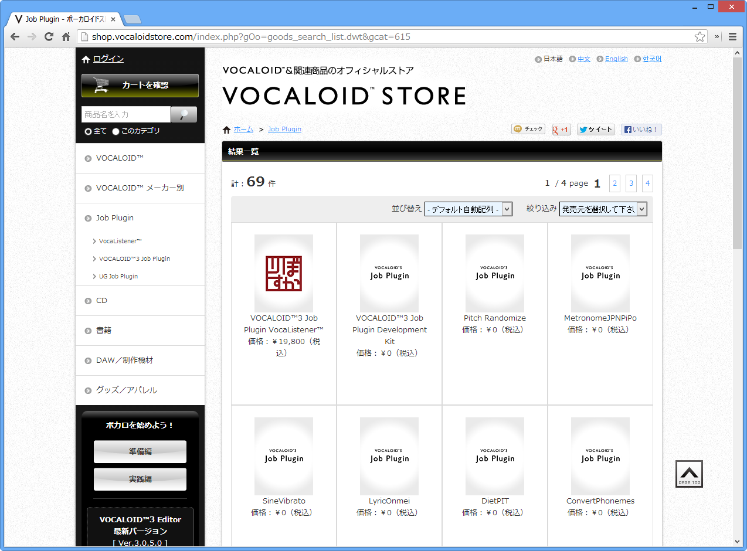Switch to the Job Plugin browser tab
This screenshot has width=747, height=551.
tap(64, 19)
